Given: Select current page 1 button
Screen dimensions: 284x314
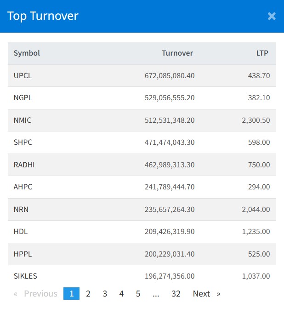Looking at the screenshot, I should point(71,293).
